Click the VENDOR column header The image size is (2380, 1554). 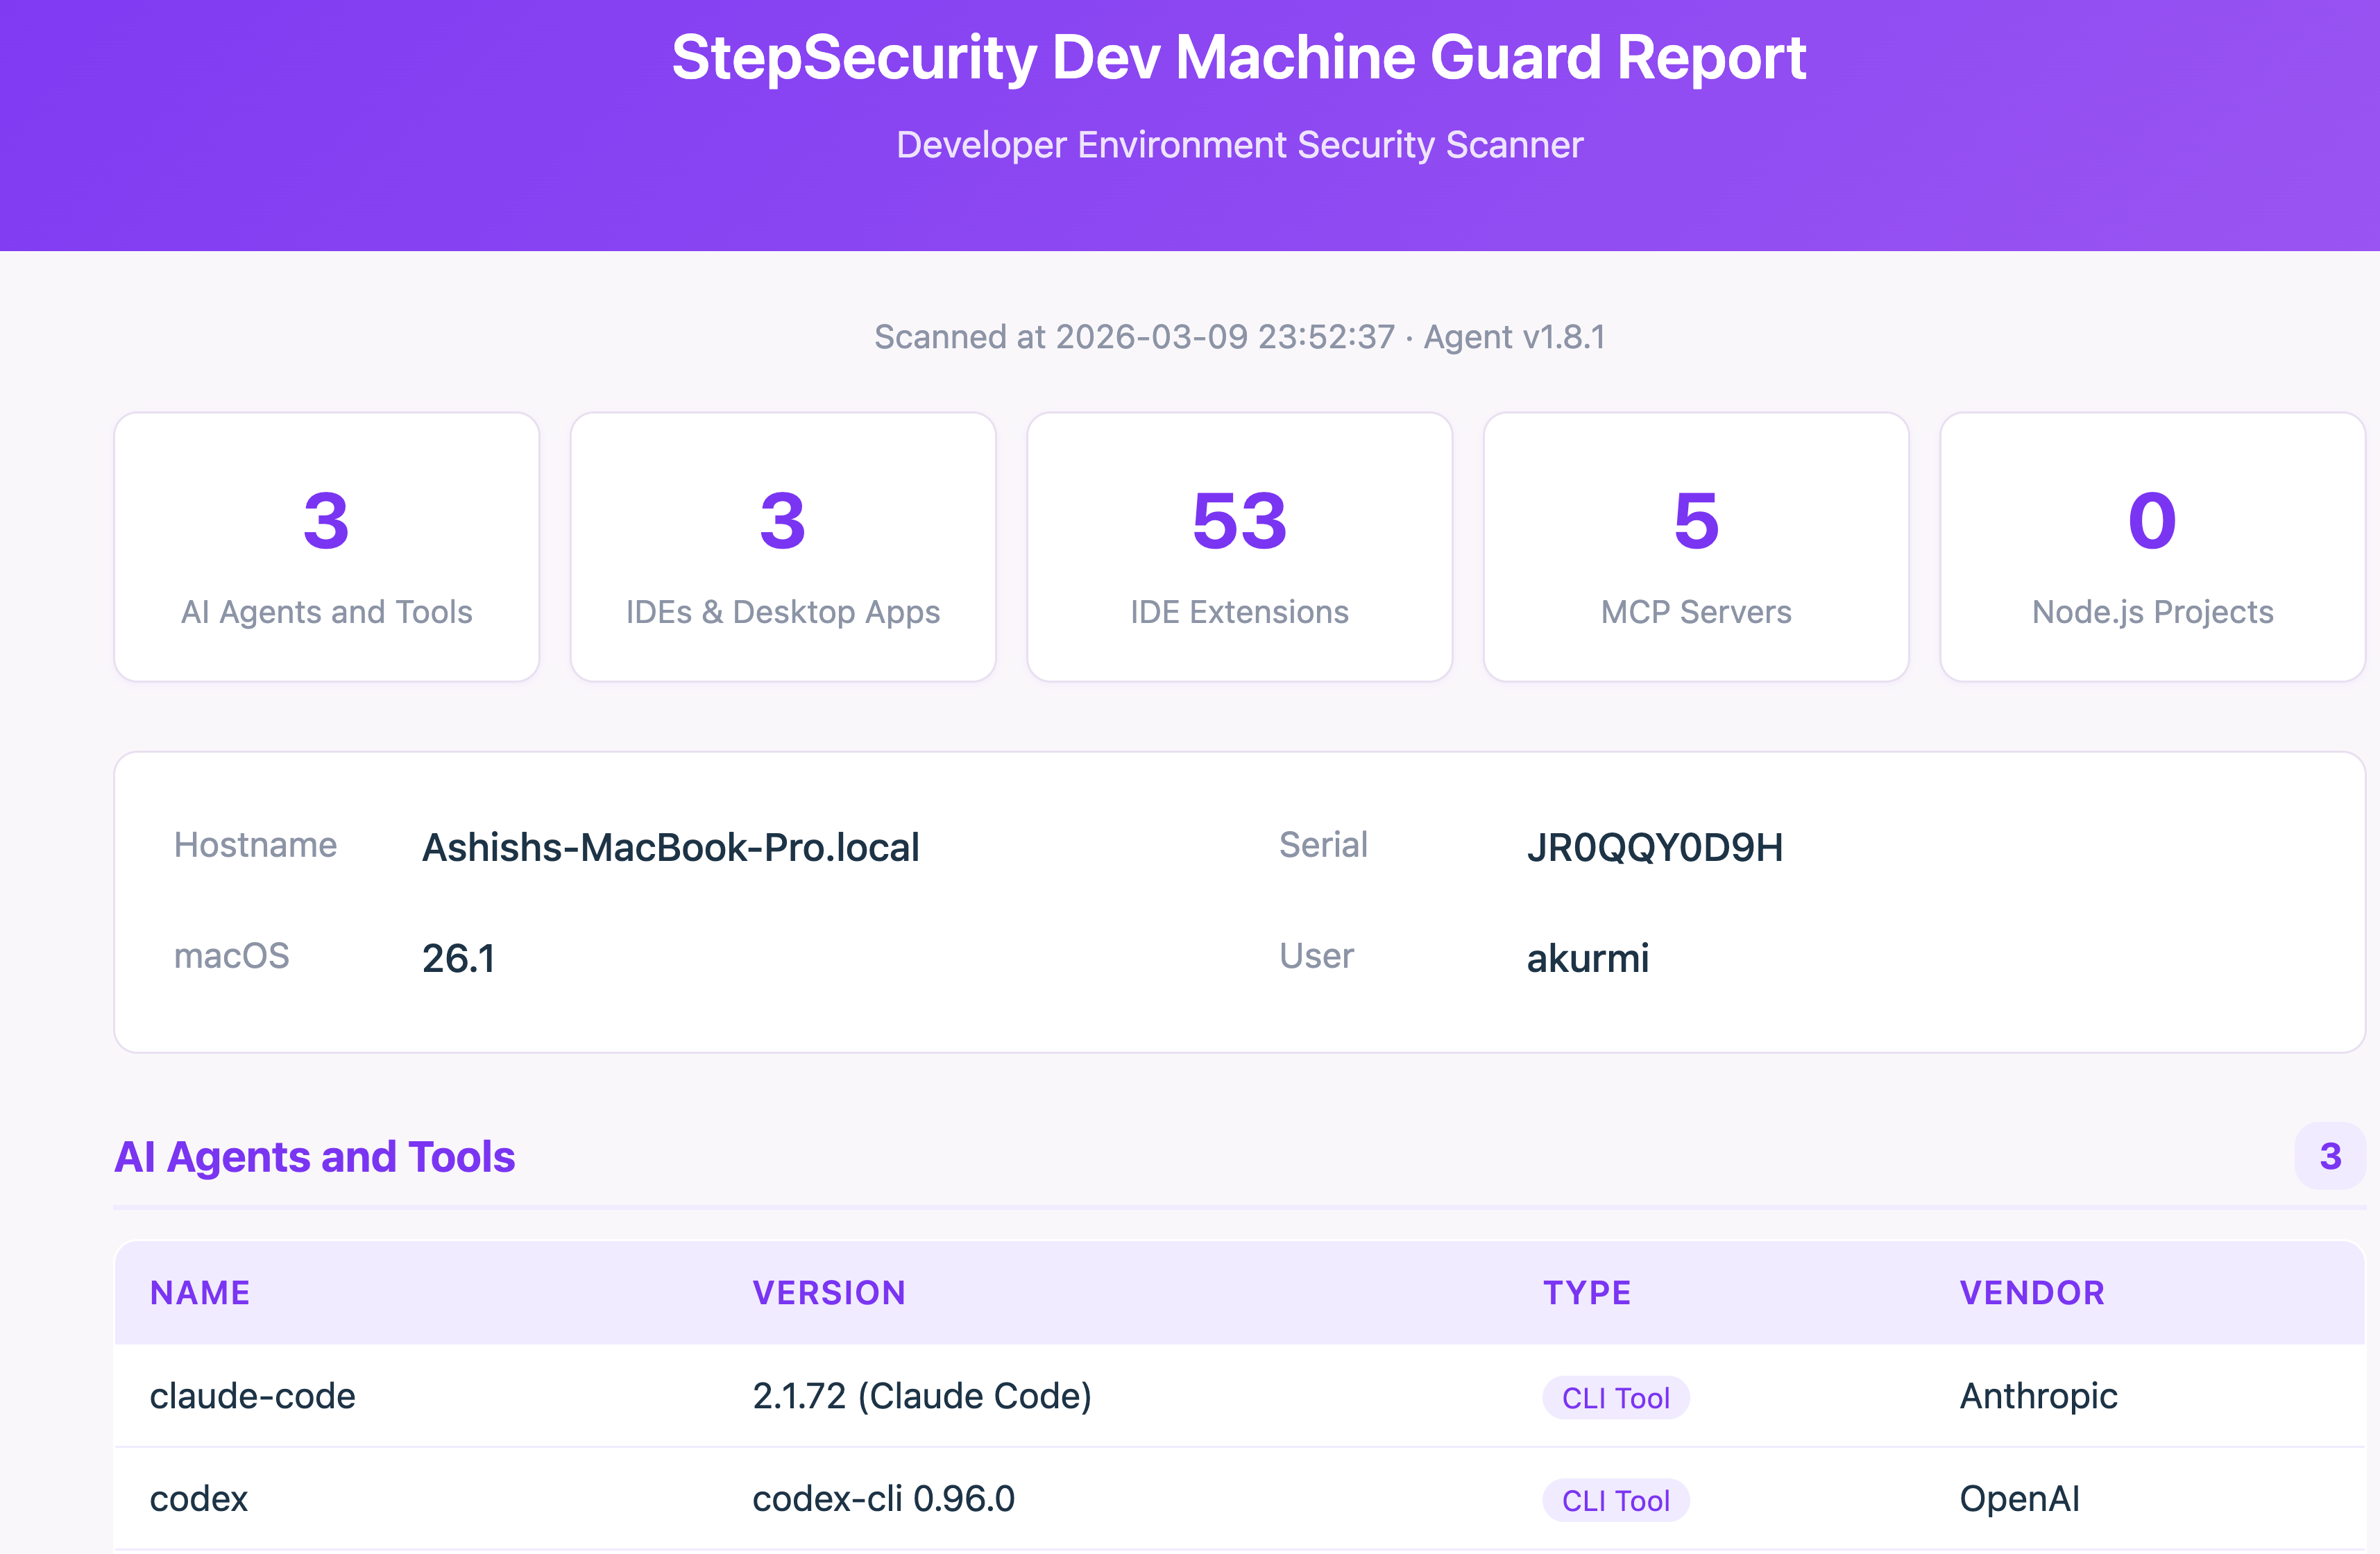2032,1293
